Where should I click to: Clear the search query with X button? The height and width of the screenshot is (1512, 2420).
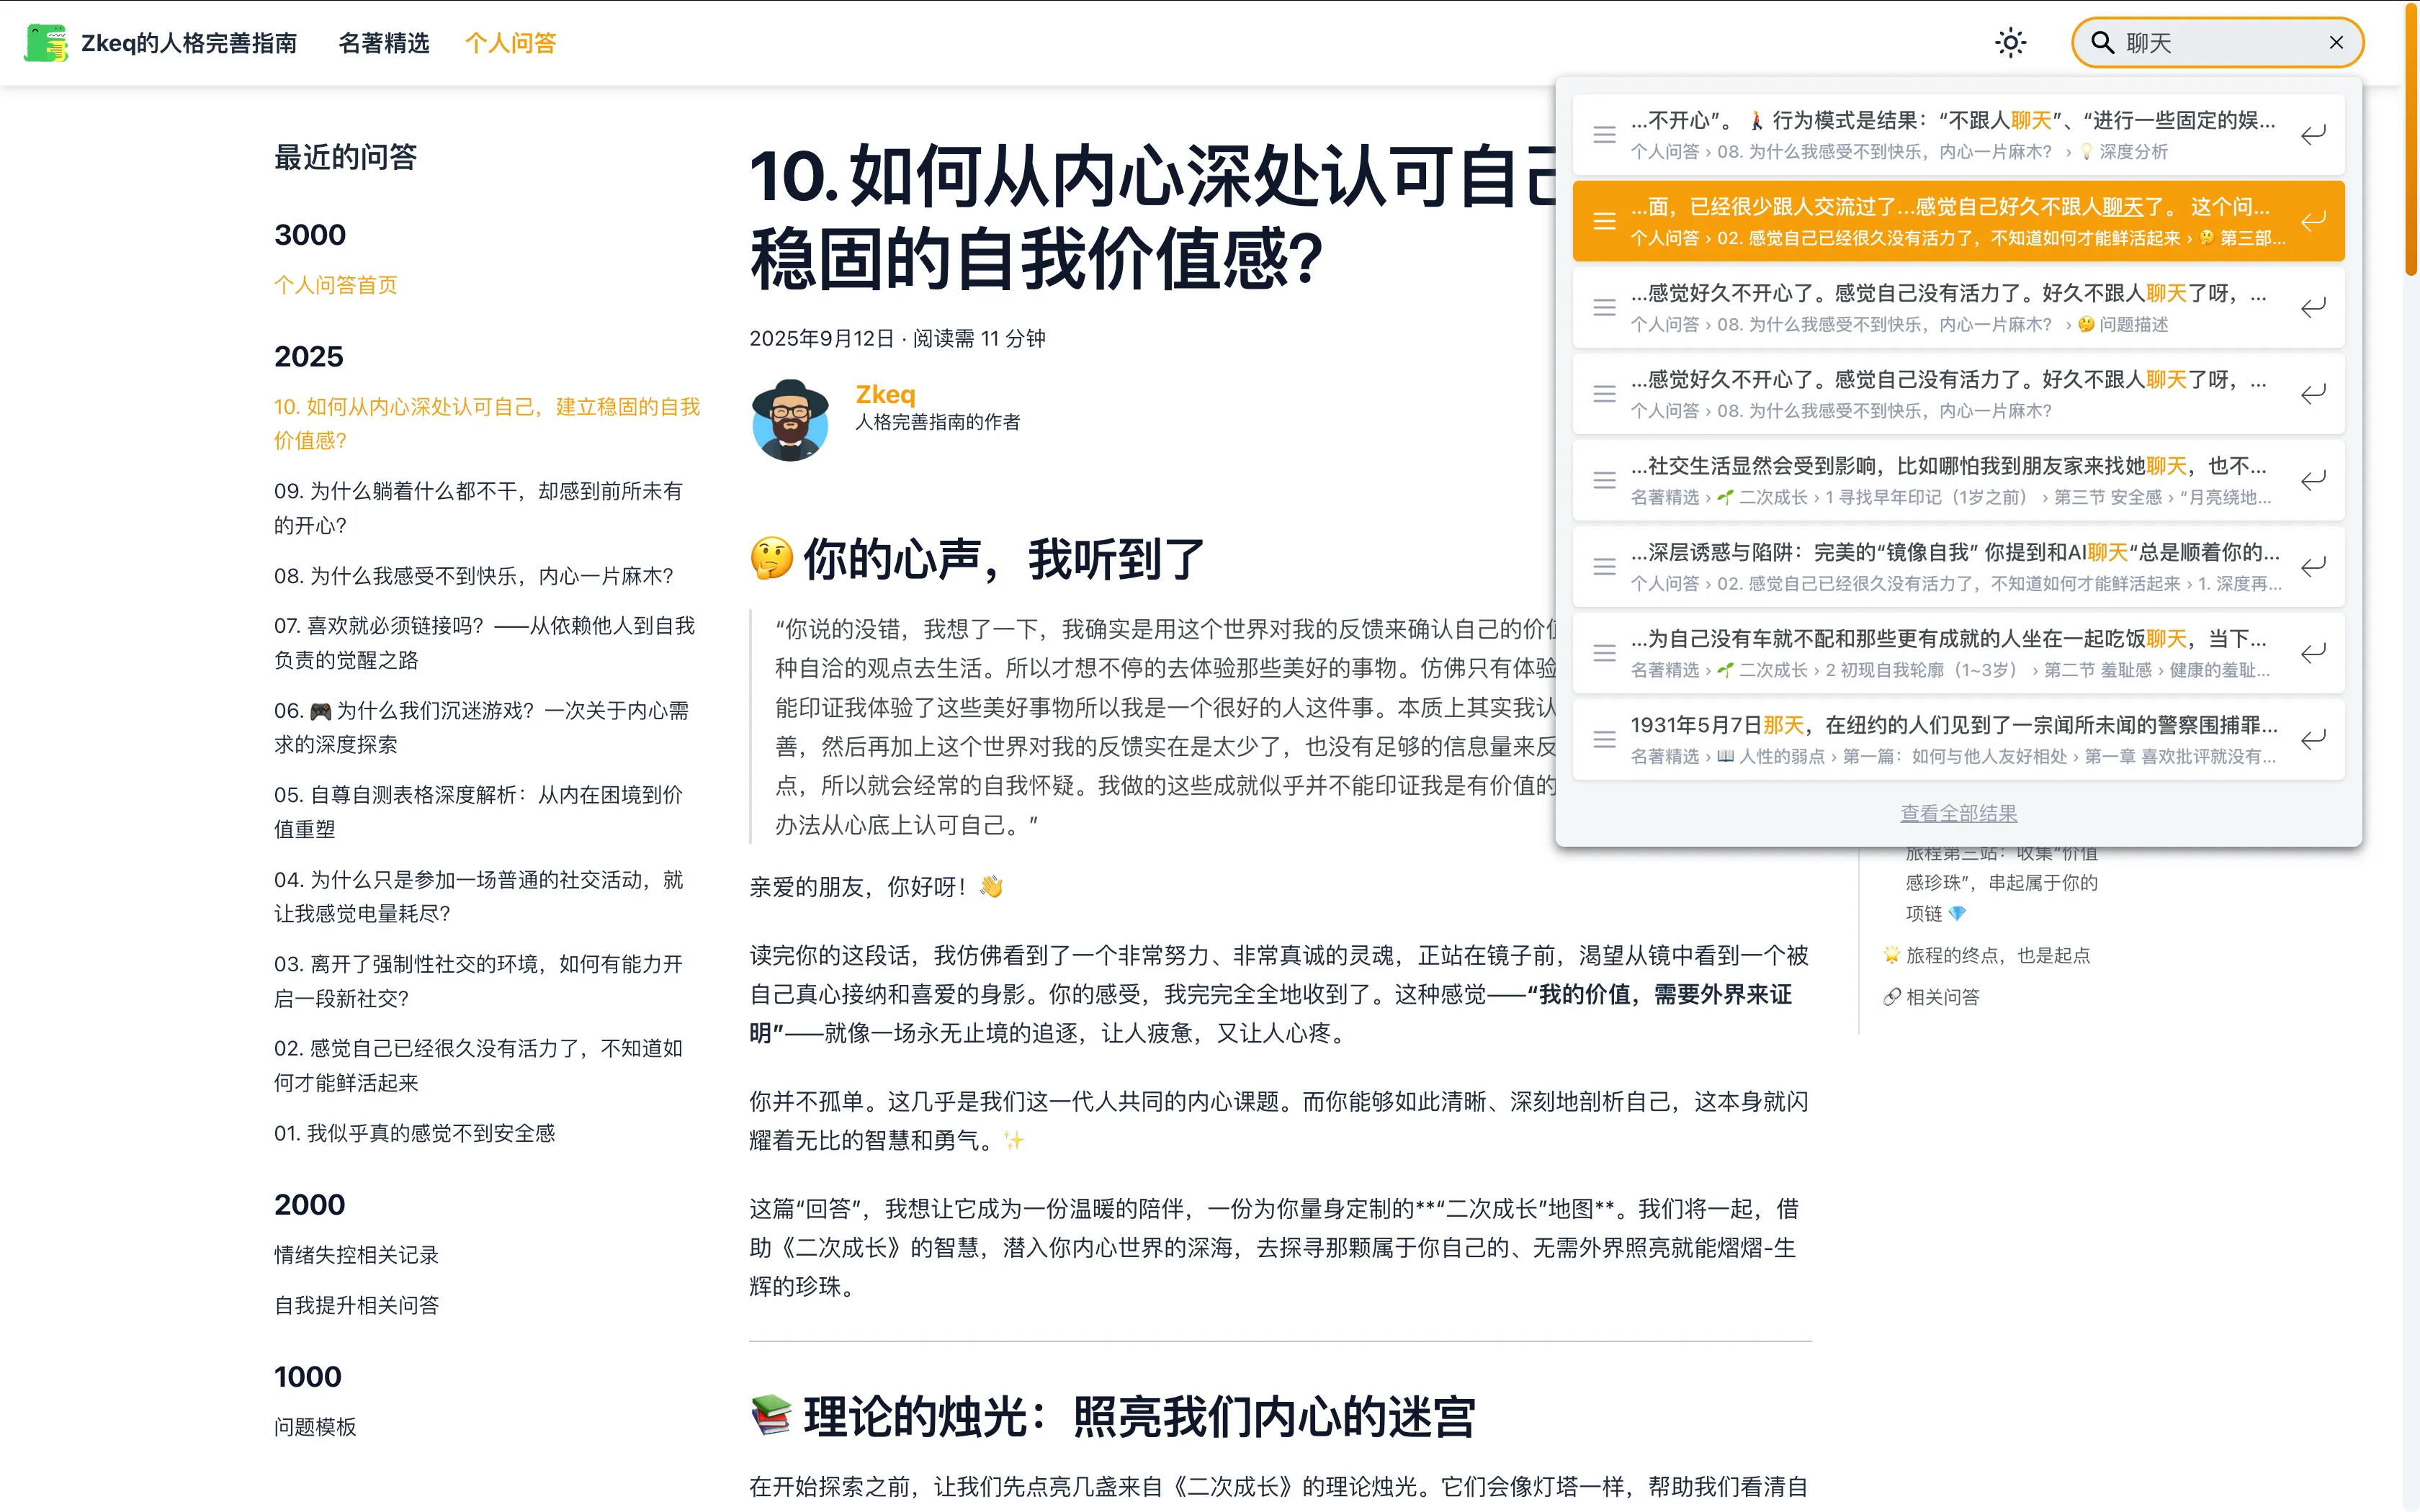pyautogui.click(x=2336, y=43)
